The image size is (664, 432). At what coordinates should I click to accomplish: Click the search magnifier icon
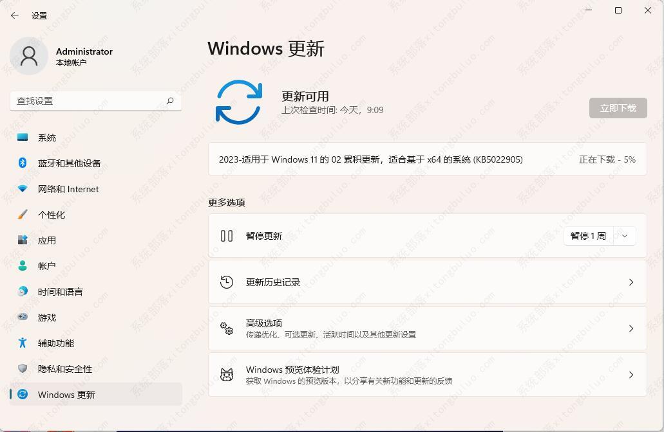pyautogui.click(x=170, y=101)
